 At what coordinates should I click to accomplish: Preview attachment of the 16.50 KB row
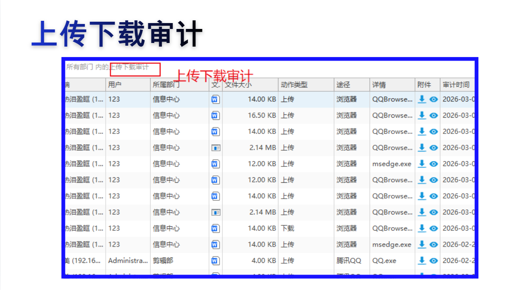click(x=434, y=115)
